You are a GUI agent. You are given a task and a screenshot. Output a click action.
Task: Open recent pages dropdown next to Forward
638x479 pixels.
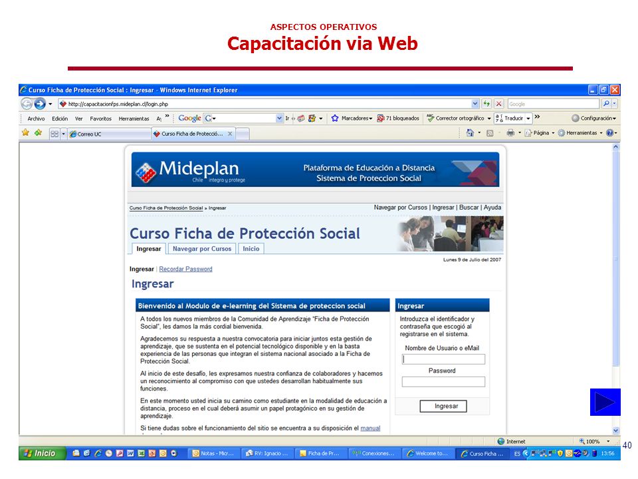tap(51, 104)
